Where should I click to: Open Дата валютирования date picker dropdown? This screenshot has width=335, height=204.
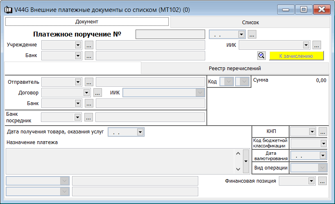323,156
